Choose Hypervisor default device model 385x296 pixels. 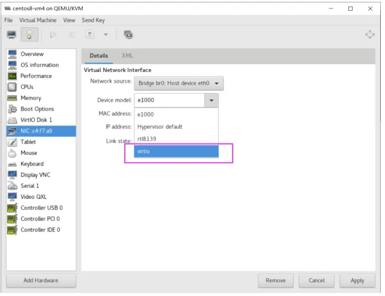coord(176,127)
